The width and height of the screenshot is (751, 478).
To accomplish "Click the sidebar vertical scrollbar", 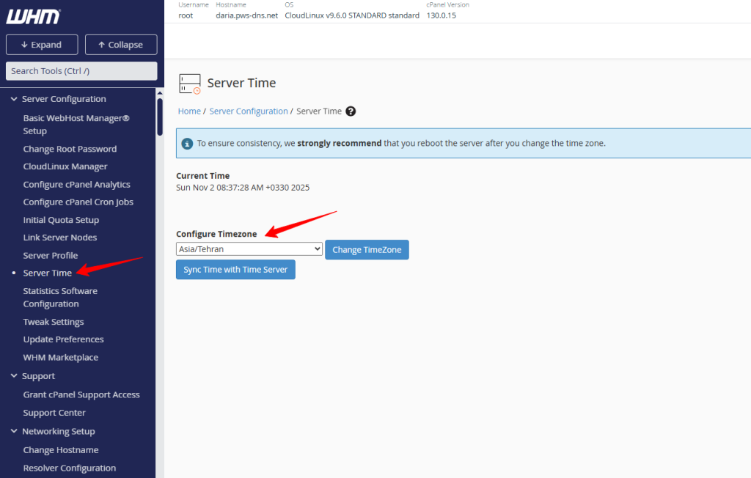I will click(x=160, y=117).
